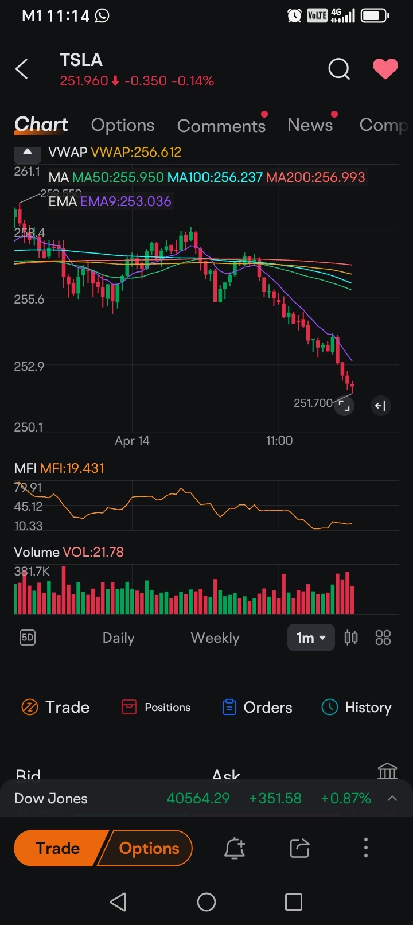Open the partially visible Comp tab
Viewport: 413px width, 925px height.
tap(383, 125)
